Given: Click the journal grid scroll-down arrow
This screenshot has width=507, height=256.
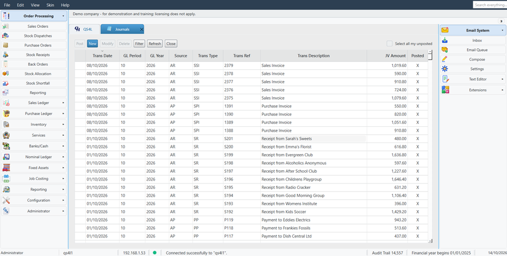Looking at the screenshot, I should click(x=430, y=241).
